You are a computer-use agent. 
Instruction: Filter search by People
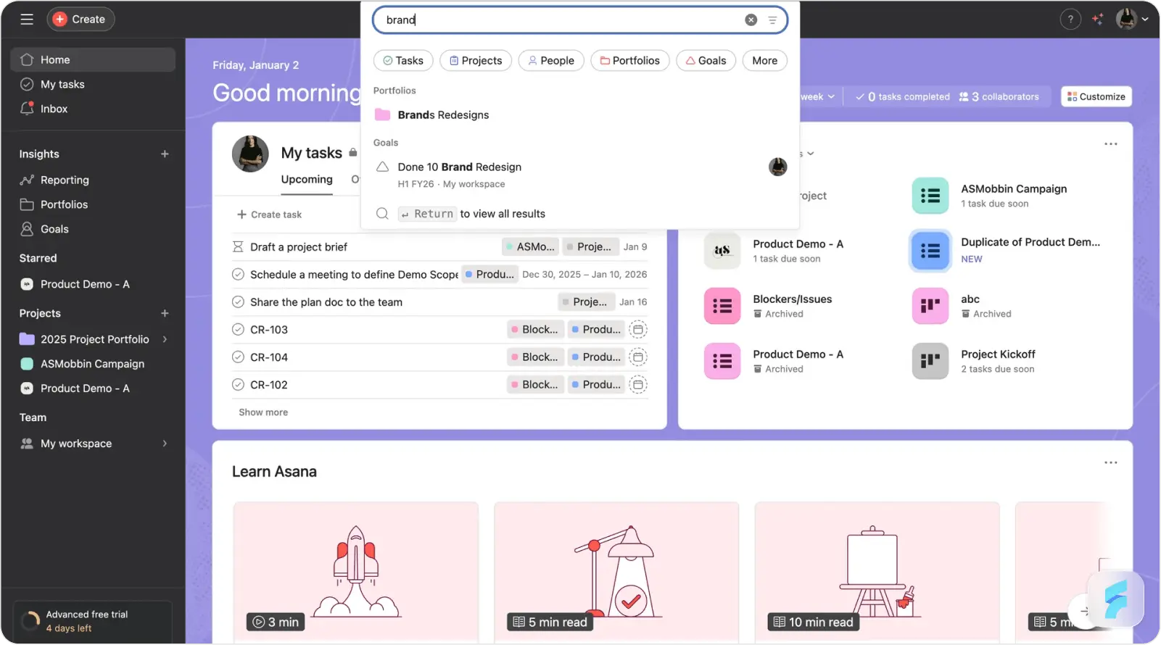pos(551,61)
